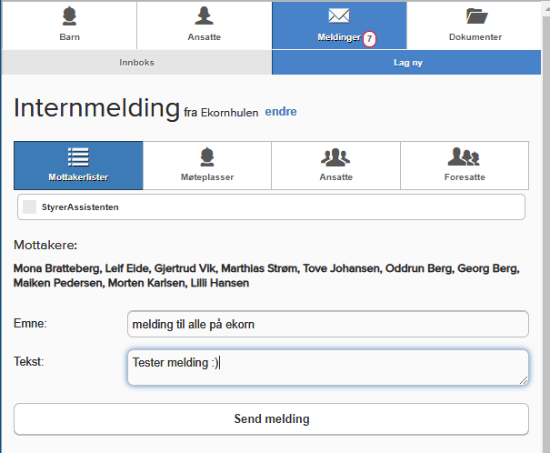Click into the Tekst message textarea
Image resolution: width=550 pixels, height=453 pixels.
click(328, 367)
